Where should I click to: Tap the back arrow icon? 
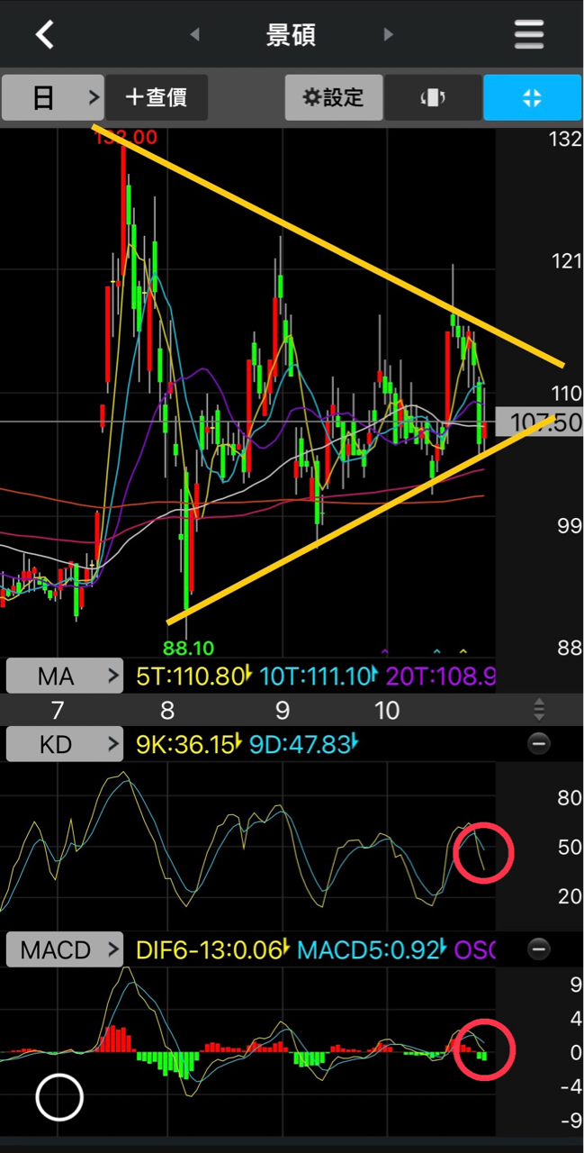coord(45,35)
